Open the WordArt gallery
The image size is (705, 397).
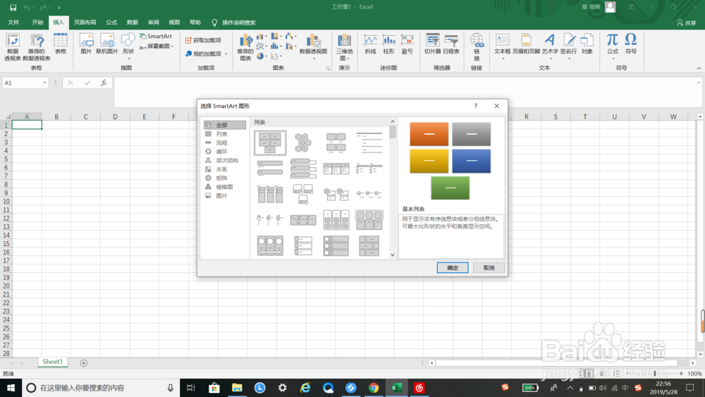coord(550,46)
